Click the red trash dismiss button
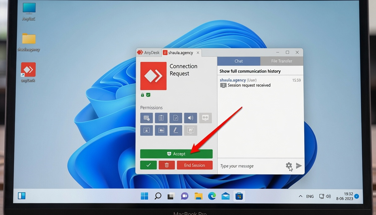 [x=167, y=165]
